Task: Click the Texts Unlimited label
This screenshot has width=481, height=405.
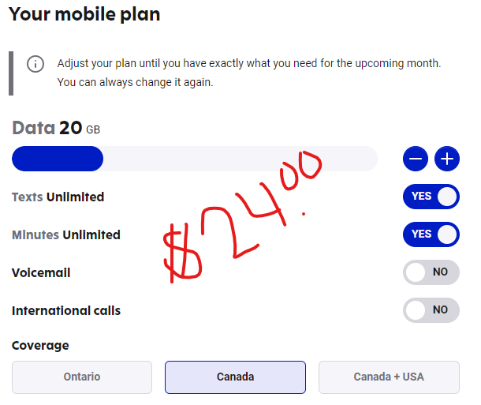Action: [58, 197]
